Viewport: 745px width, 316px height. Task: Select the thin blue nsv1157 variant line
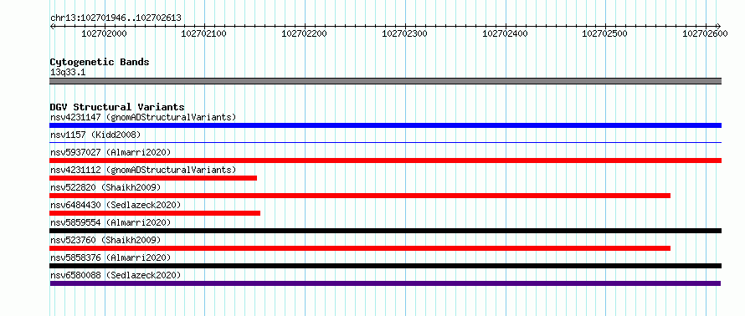click(x=385, y=142)
